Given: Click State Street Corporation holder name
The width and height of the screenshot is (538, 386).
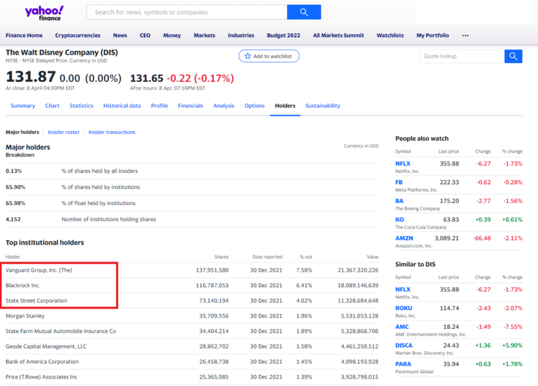Looking at the screenshot, I should [x=36, y=301].
